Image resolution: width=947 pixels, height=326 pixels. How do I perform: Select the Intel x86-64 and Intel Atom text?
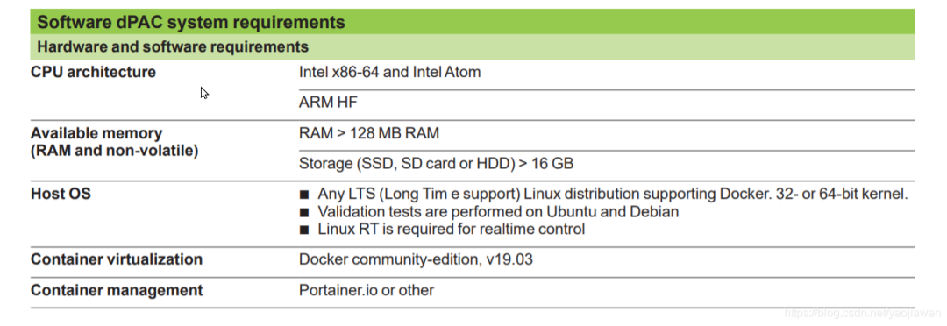[x=389, y=72]
